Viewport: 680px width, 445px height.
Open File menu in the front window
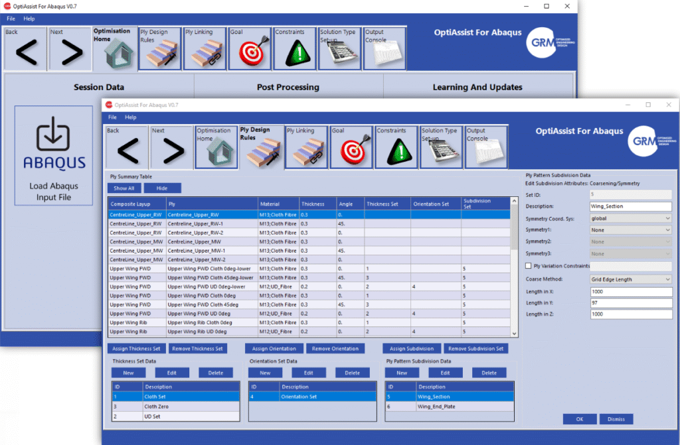(x=112, y=117)
